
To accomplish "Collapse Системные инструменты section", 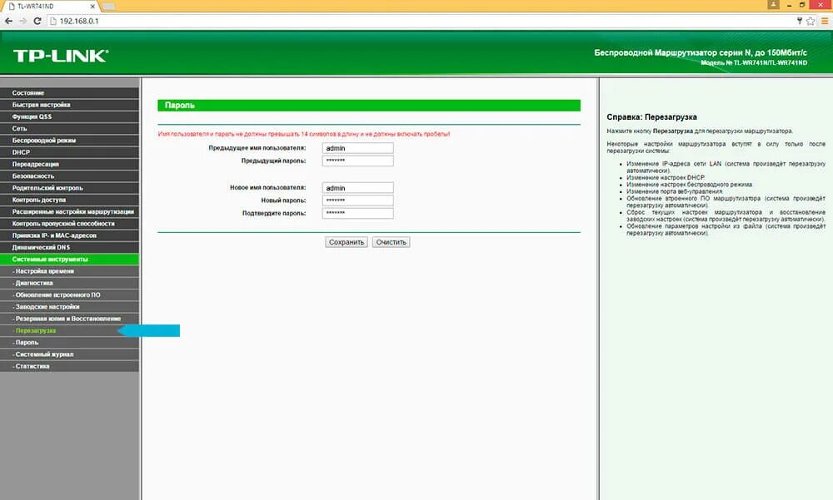I will (x=70, y=259).
